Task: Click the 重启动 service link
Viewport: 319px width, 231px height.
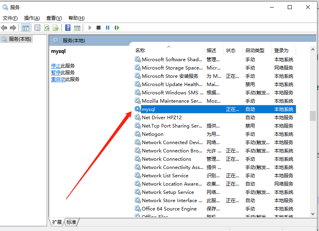Action: point(58,79)
